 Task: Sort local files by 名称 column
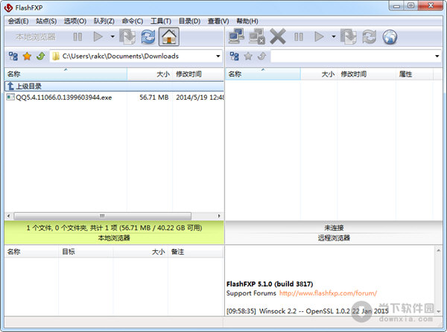[x=66, y=74]
